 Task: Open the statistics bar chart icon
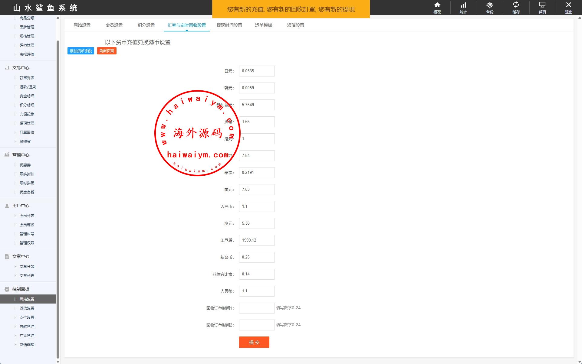click(x=463, y=5)
